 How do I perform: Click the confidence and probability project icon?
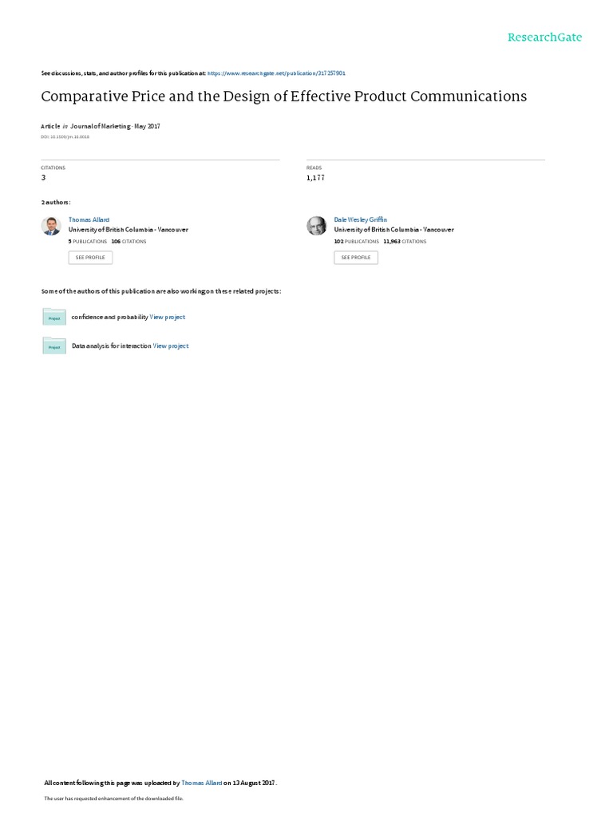point(54,317)
